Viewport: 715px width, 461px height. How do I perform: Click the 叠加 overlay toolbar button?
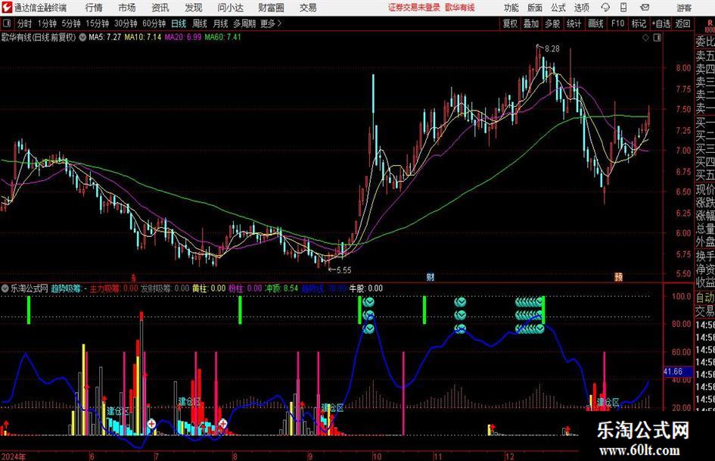click(x=531, y=23)
